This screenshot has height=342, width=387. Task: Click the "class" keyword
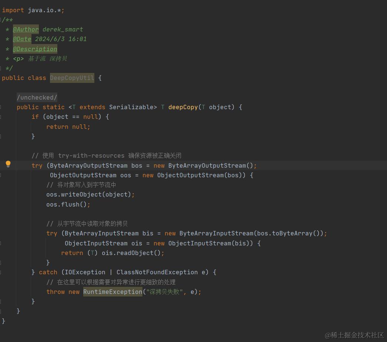click(x=37, y=78)
